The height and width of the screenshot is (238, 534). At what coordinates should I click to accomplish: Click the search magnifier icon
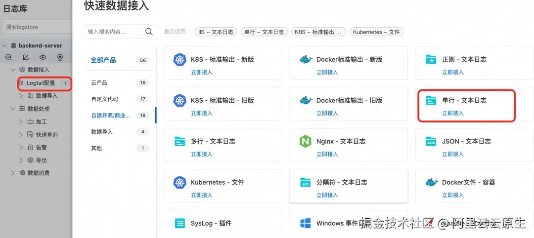(x=149, y=32)
